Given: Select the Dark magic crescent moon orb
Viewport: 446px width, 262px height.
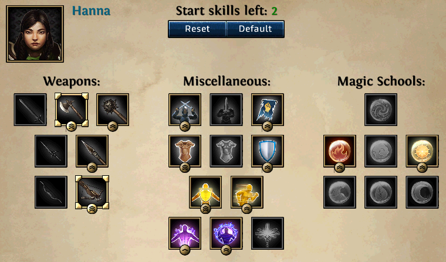Looking at the screenshot, I should pyautogui.click(x=422, y=192).
